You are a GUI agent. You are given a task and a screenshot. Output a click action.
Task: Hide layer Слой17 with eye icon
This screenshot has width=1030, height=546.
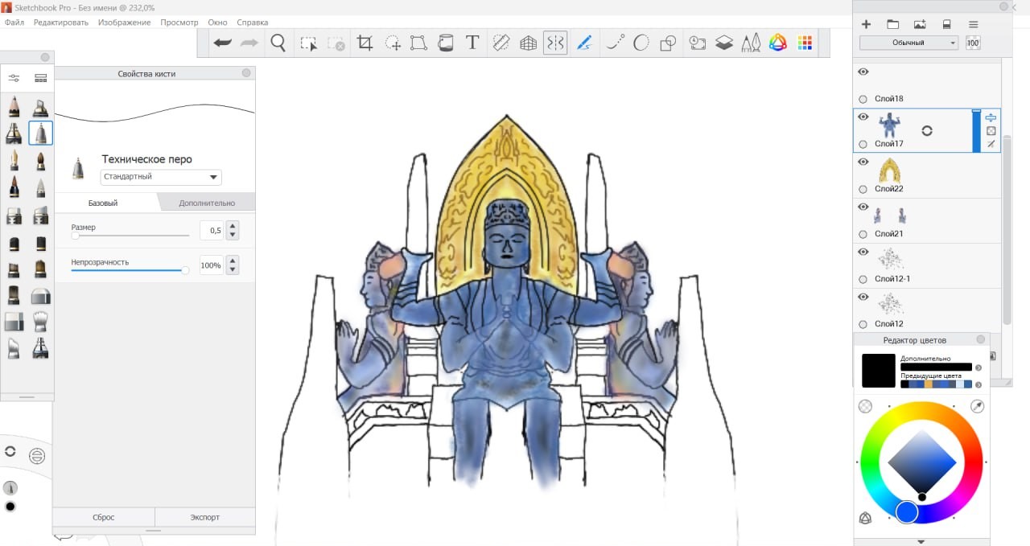(863, 117)
